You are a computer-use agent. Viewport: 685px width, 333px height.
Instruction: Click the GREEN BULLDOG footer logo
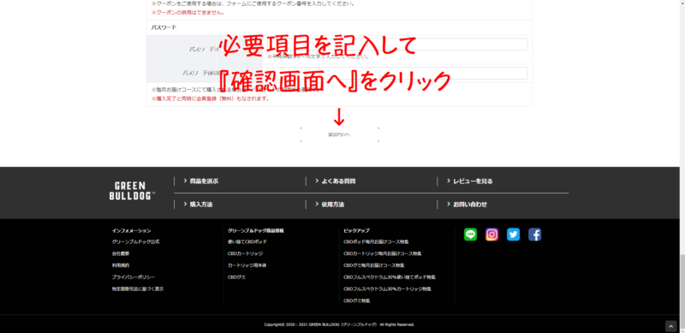132,191
